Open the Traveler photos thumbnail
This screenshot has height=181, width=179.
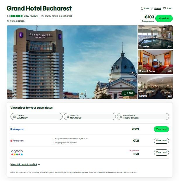pos(155,37)
